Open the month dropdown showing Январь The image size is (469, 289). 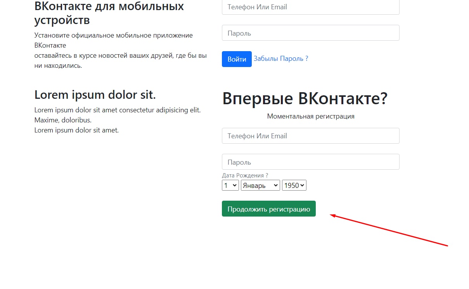click(260, 186)
